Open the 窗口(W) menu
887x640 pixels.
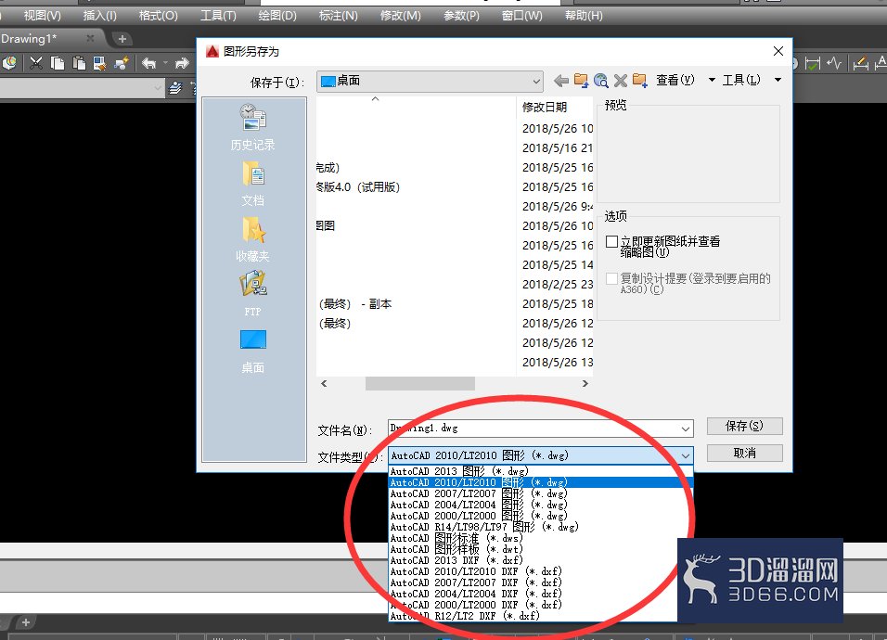click(522, 15)
